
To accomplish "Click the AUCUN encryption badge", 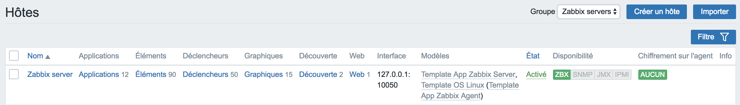I will (x=652, y=74).
